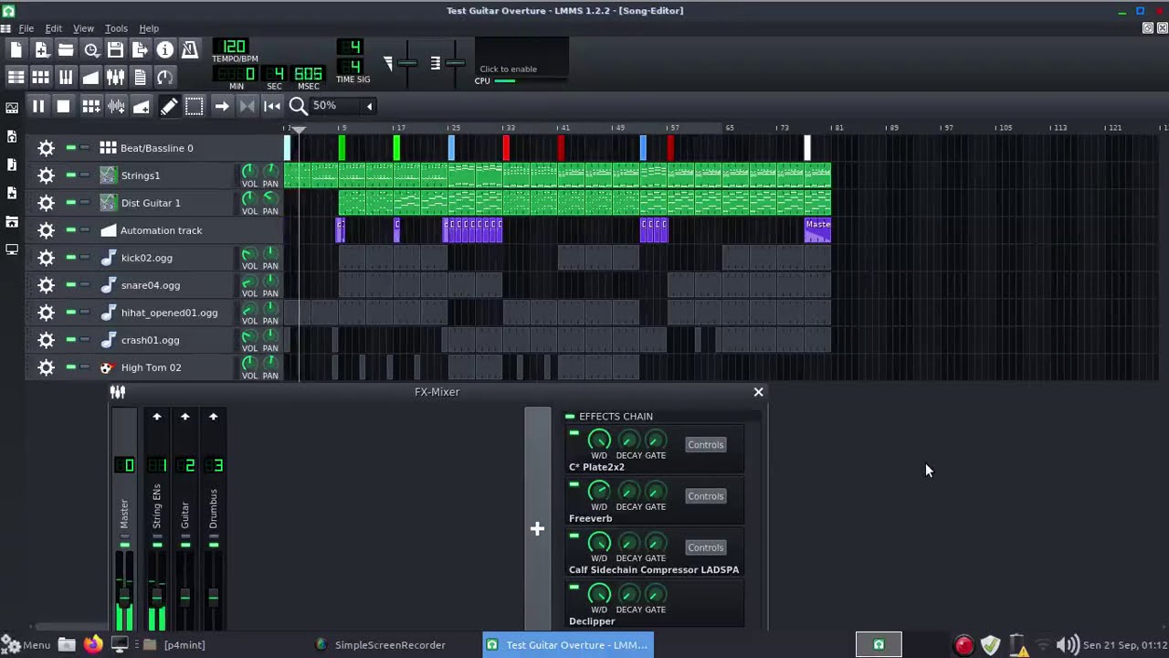Open an existing project using the folder icon
Screen dimensions: 1169x658
66,50
